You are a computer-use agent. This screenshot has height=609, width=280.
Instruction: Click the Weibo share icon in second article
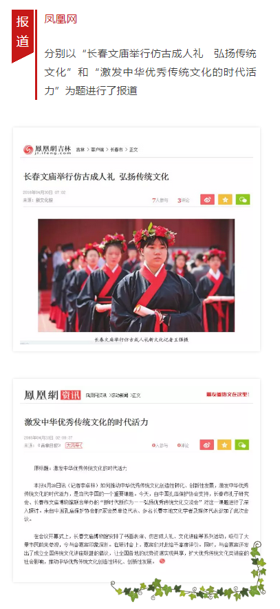point(206,445)
